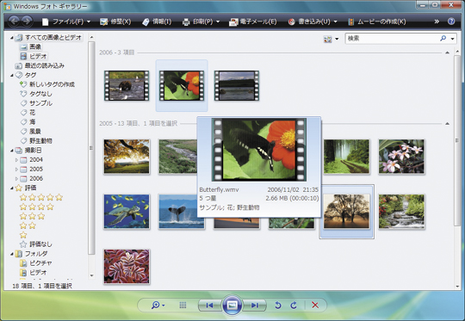
Task: Open the 印刷(P) print menu
Action: coord(201,22)
